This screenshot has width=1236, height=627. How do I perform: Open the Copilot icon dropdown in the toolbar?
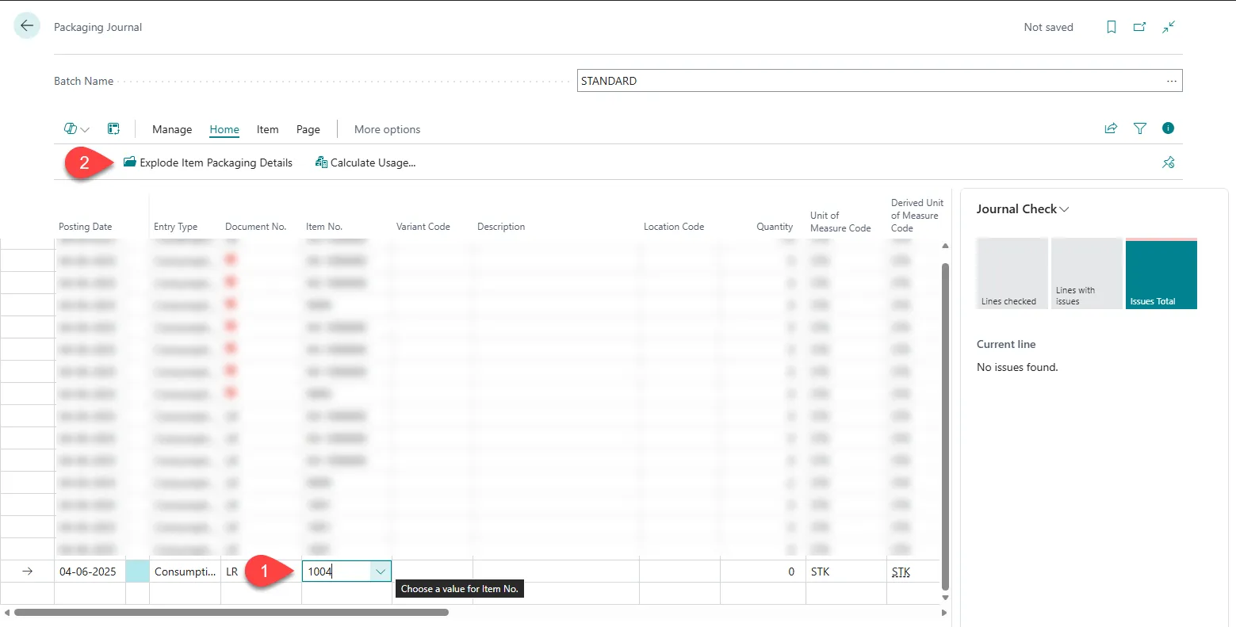pos(77,128)
